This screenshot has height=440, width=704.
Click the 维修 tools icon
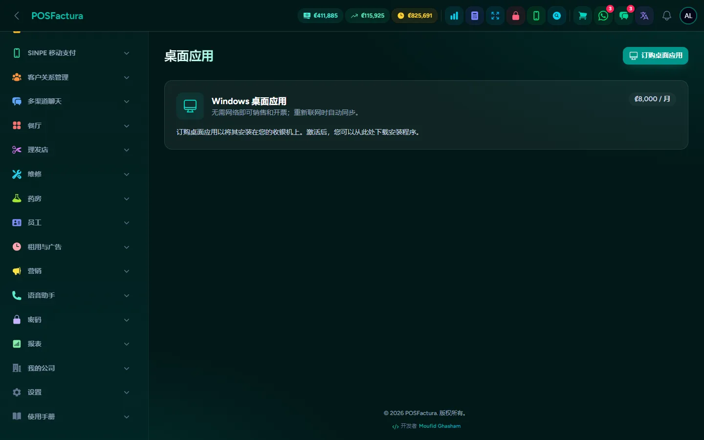coord(17,174)
